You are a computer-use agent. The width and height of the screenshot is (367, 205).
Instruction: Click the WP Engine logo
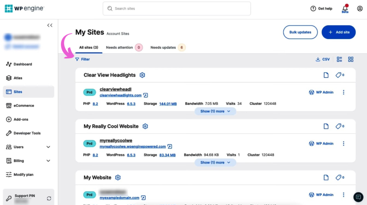click(x=24, y=9)
